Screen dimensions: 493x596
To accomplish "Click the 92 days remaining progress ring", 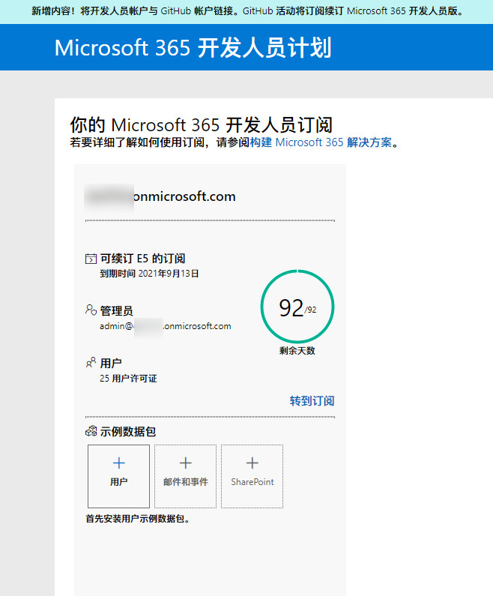I will point(297,307).
